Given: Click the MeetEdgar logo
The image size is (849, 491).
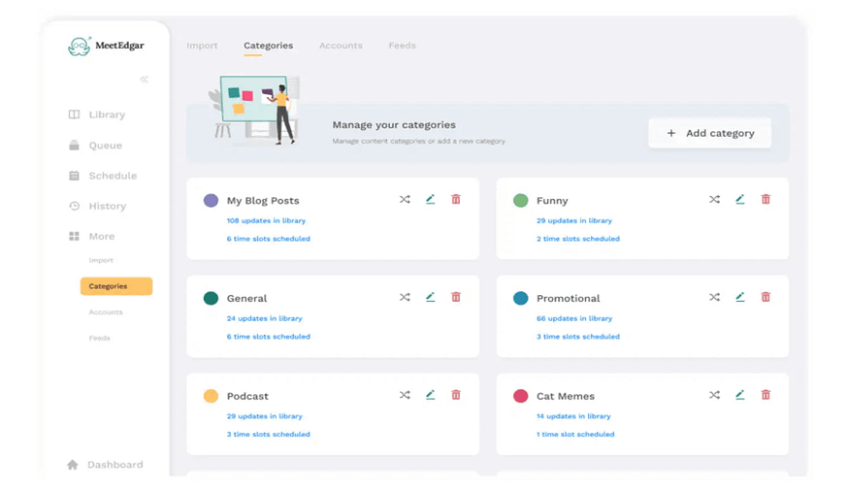Looking at the screenshot, I should pos(106,46).
